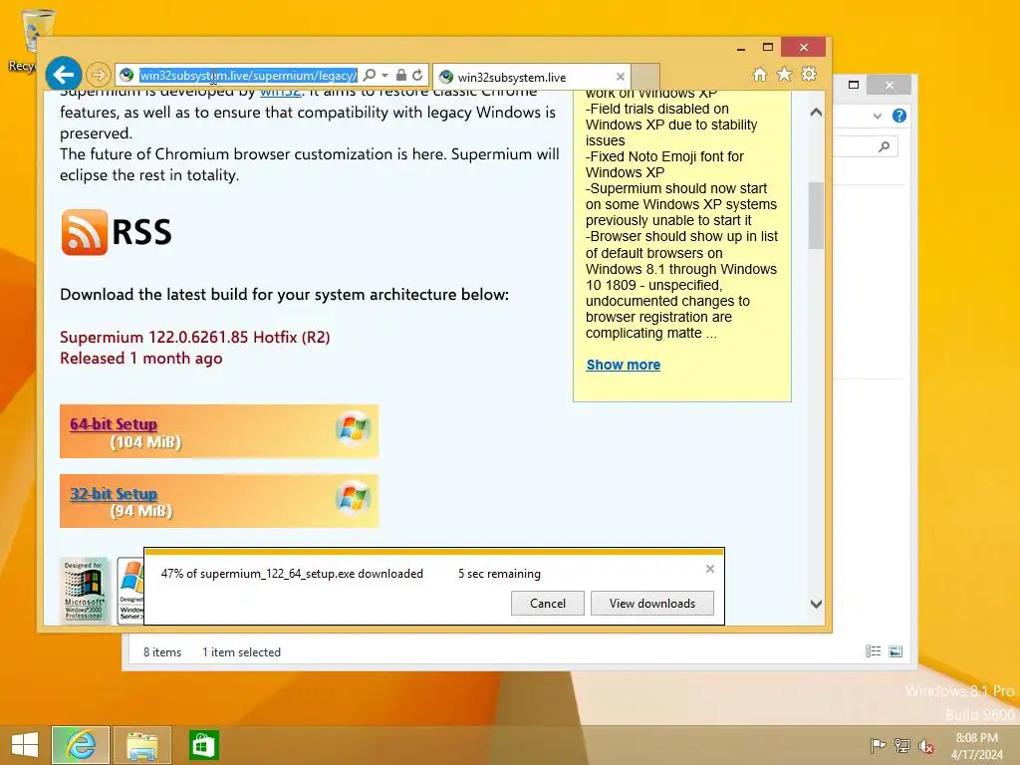Close the win32subsystem.live tab

coord(621,77)
